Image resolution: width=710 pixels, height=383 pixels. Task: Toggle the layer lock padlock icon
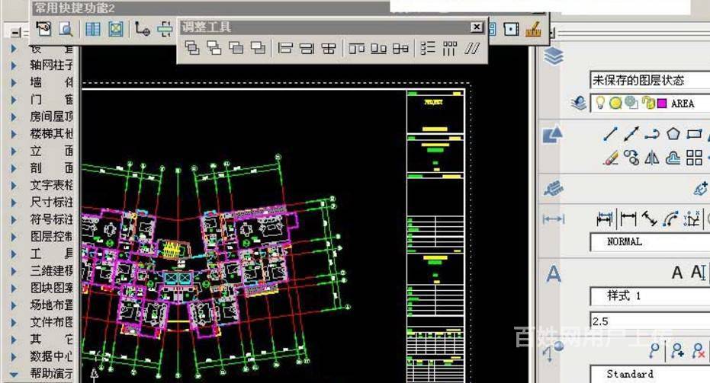(647, 103)
